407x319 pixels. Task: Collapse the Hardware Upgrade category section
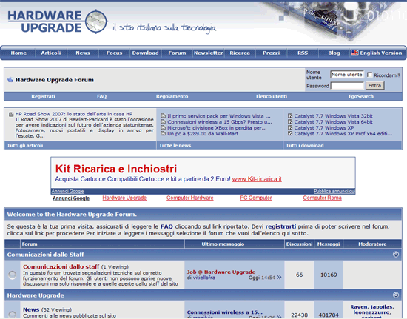396,295
